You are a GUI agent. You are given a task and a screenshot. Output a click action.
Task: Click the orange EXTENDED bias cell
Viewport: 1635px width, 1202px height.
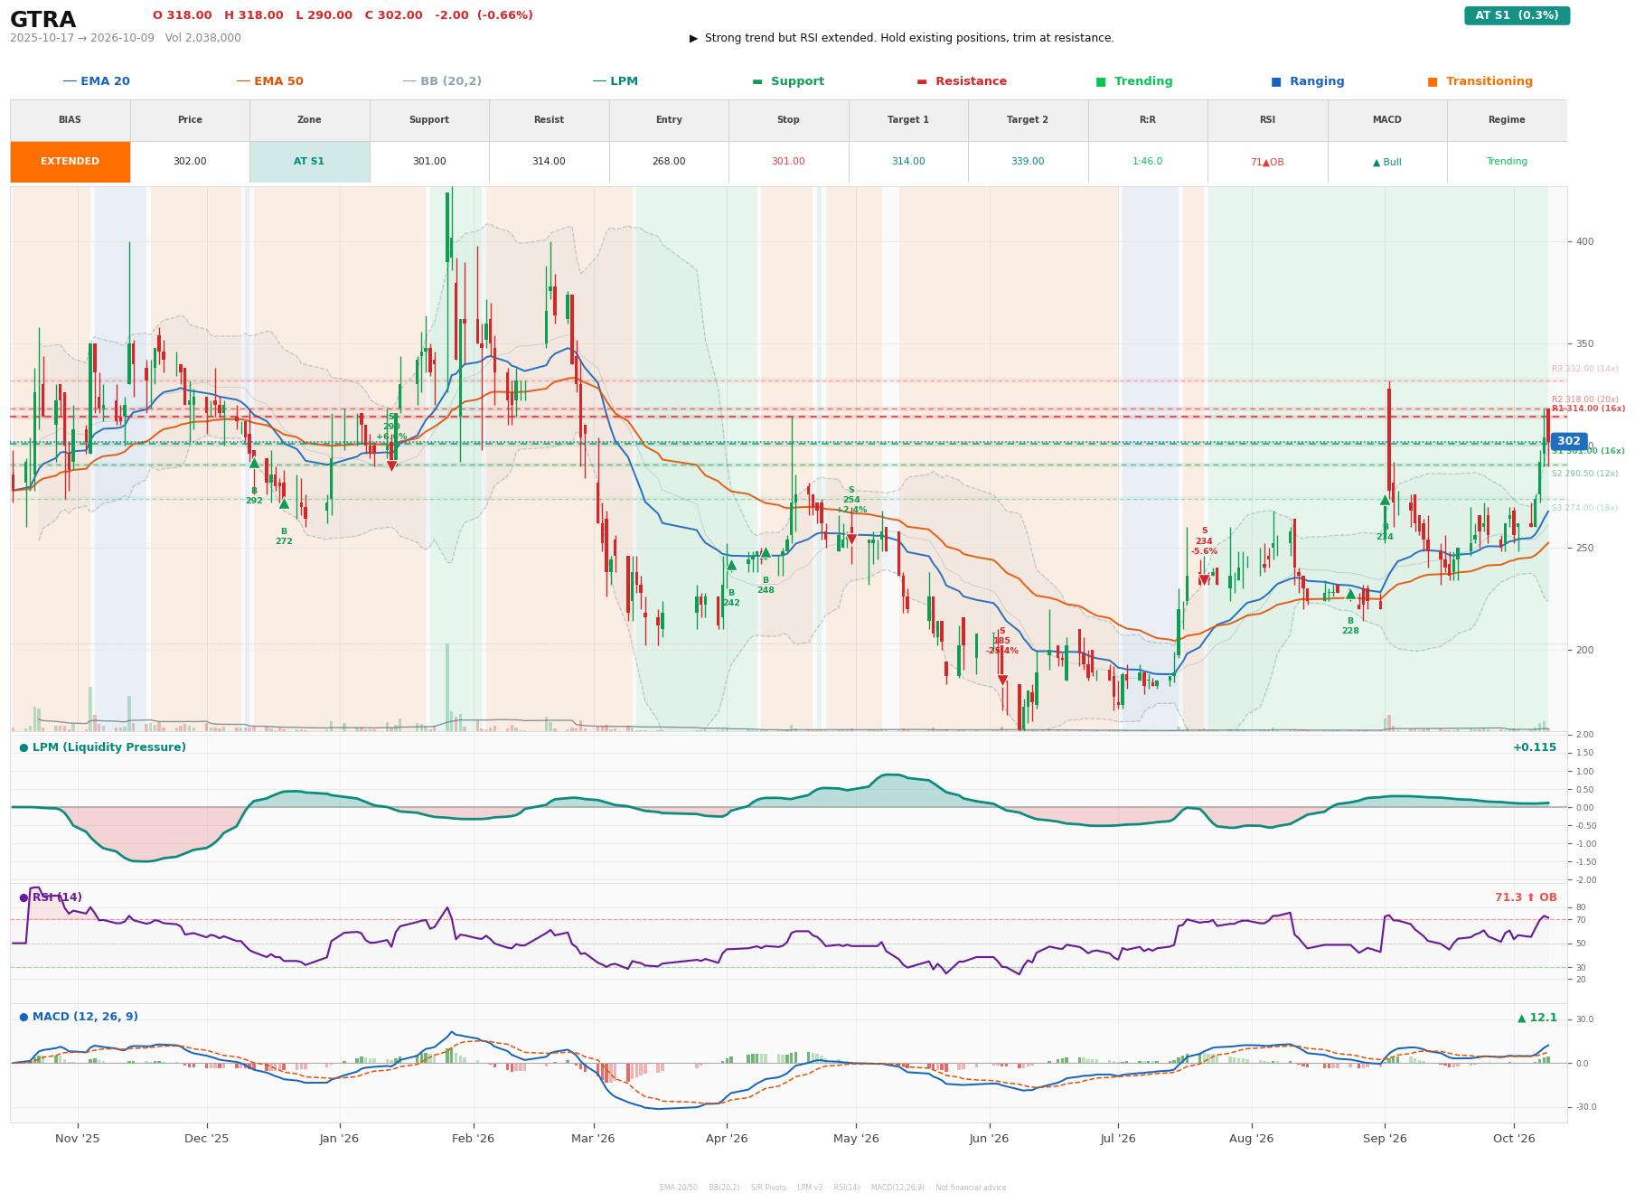pyautogui.click(x=70, y=162)
